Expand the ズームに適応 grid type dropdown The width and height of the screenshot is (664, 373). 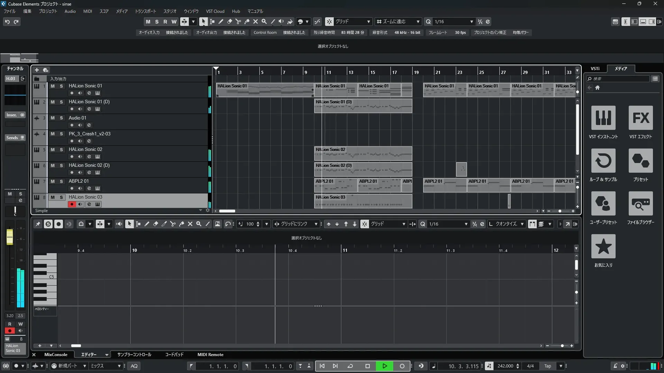click(x=418, y=22)
